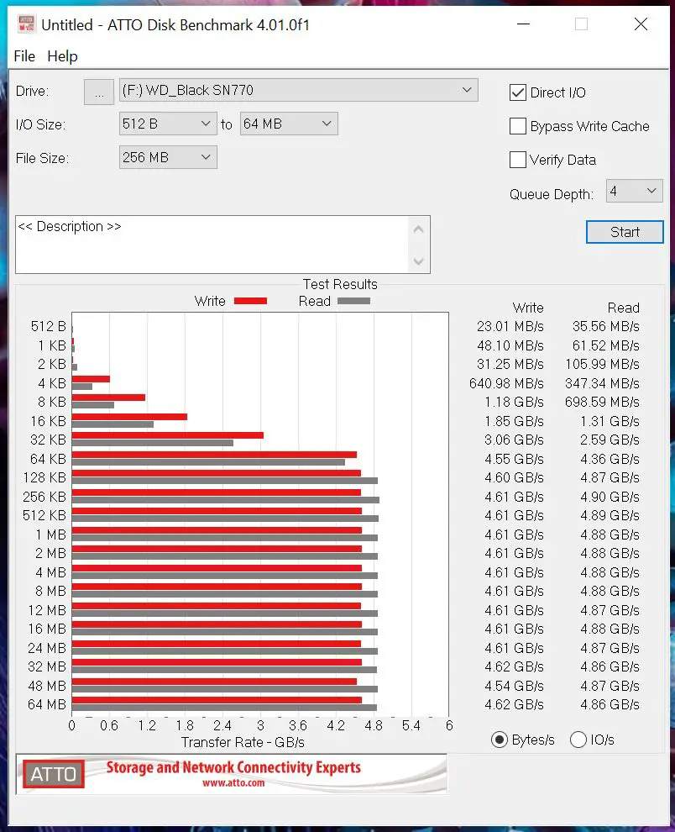Image resolution: width=675 pixels, height=832 pixels.
Task: Enable the Verify Data checkbox
Action: tap(518, 160)
